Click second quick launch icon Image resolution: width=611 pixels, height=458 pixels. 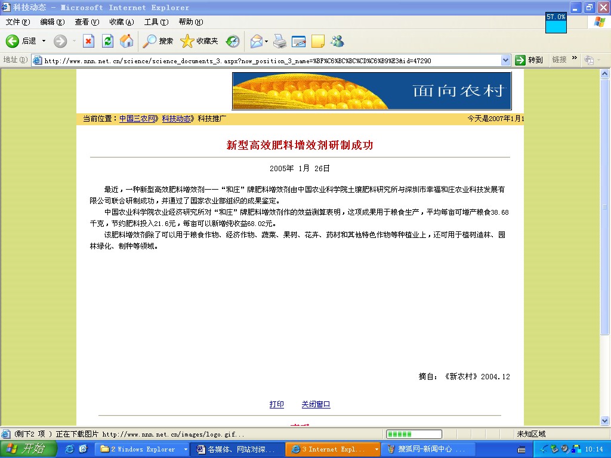[84, 449]
